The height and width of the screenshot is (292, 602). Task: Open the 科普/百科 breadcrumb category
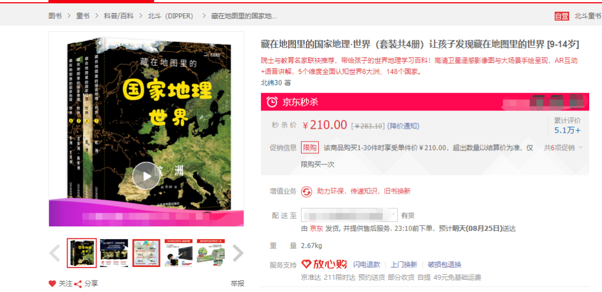119,16
